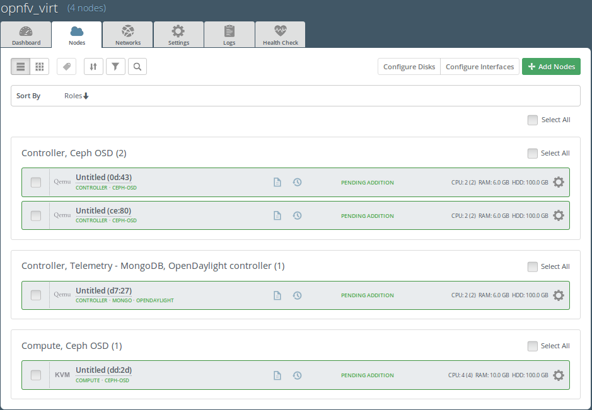This screenshot has width=592, height=410.
Task: Enable the topmost Select All checkbox
Action: (533, 120)
